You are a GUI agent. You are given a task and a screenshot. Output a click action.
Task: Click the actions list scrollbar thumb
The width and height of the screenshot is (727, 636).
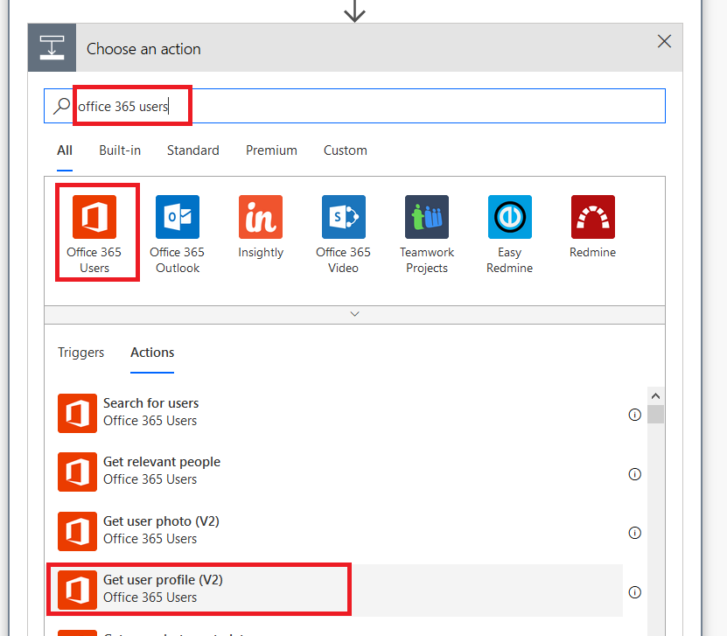point(655,415)
